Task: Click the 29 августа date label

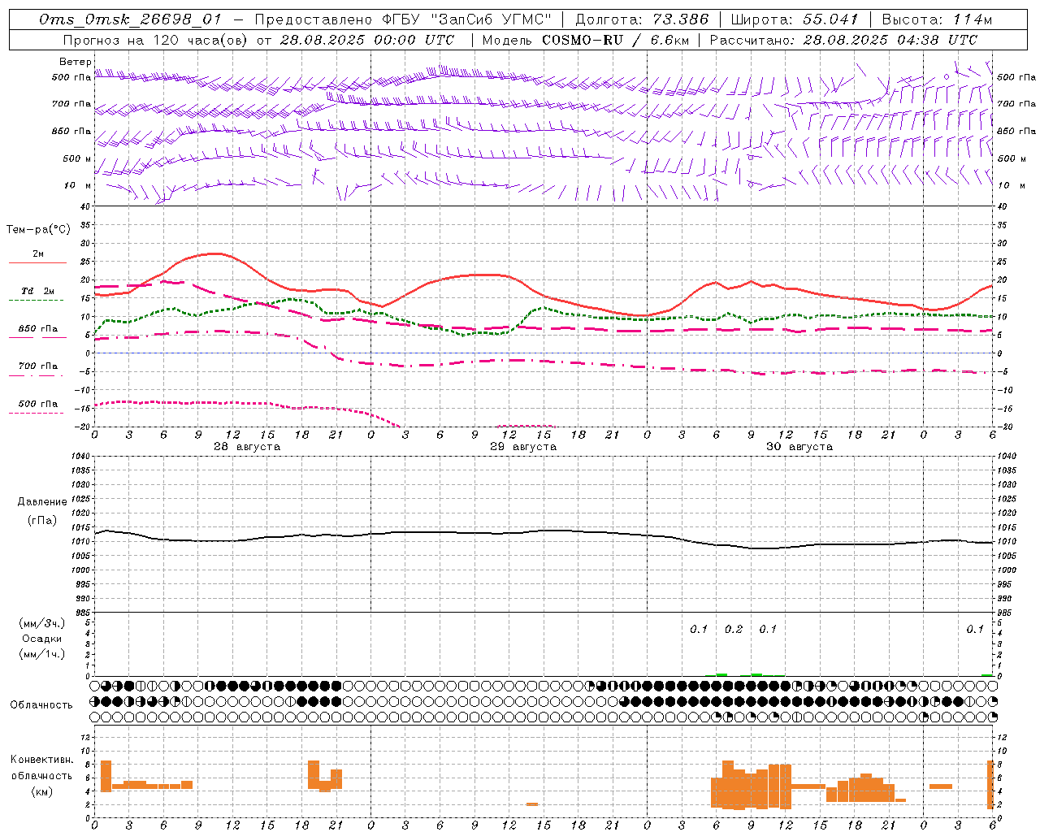Action: click(x=523, y=447)
